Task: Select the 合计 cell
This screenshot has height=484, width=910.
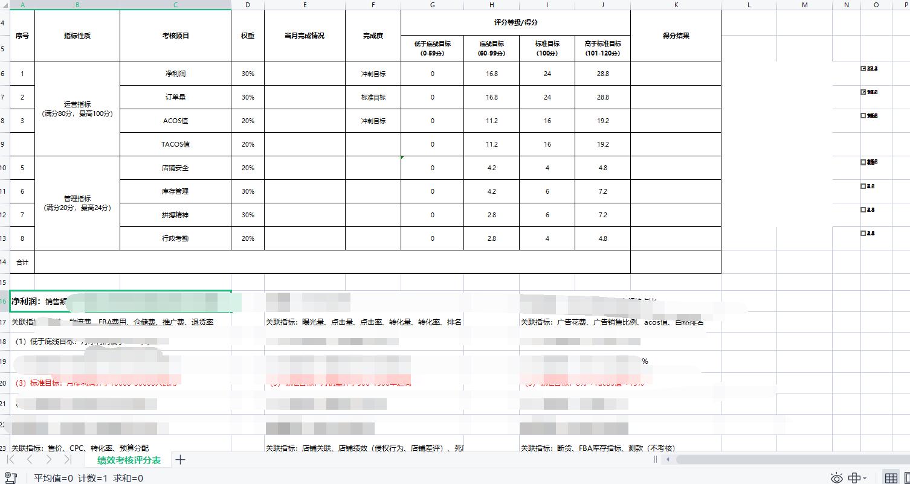Action: pos(22,262)
